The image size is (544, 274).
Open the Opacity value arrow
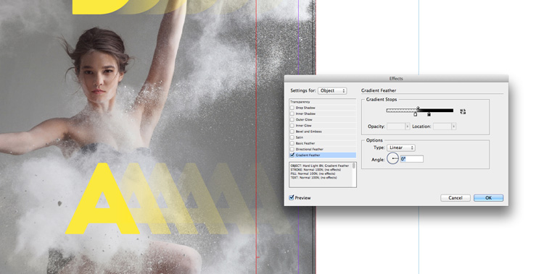click(x=408, y=127)
